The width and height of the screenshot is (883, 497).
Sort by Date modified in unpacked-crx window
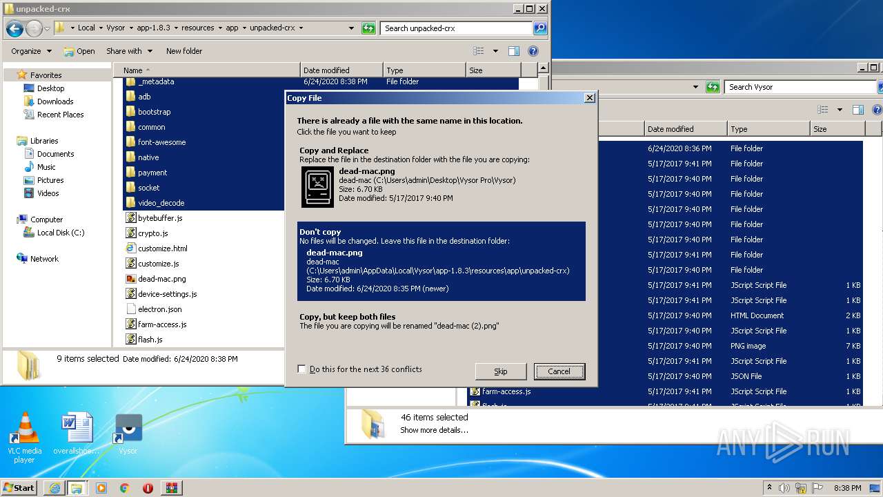[x=341, y=70]
